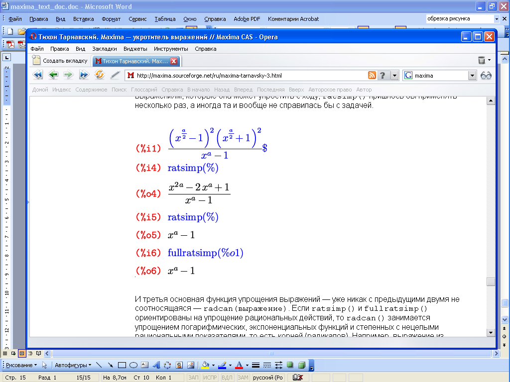
Task: Click the Авторское право navigation link
Action: coord(330,90)
